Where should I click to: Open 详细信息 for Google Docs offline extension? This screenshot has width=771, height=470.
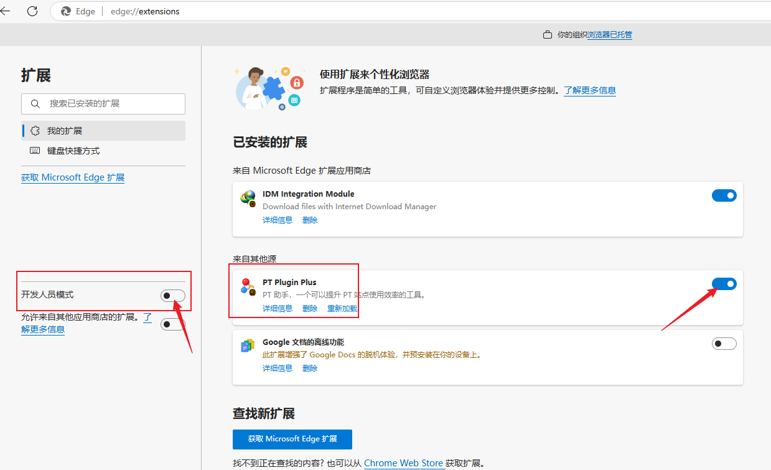(x=278, y=369)
